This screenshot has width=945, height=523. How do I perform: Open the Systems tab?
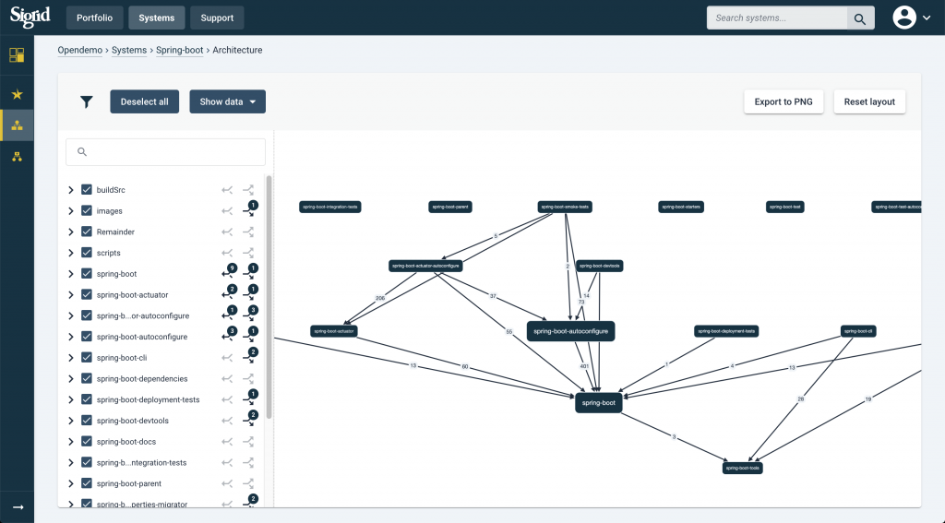tap(157, 18)
